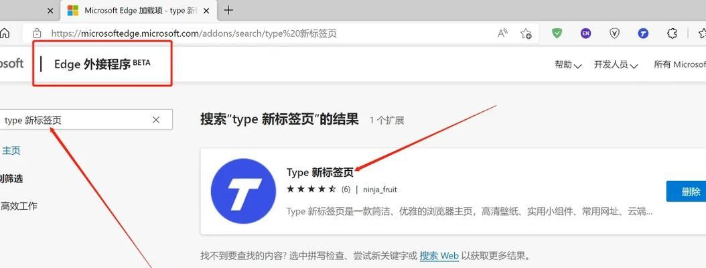Open the purple EN extension icon

click(585, 33)
